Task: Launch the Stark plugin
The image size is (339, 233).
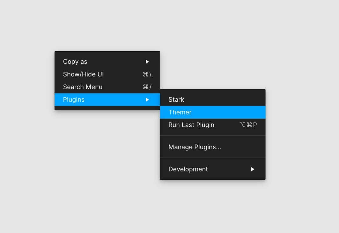Action: [176, 100]
